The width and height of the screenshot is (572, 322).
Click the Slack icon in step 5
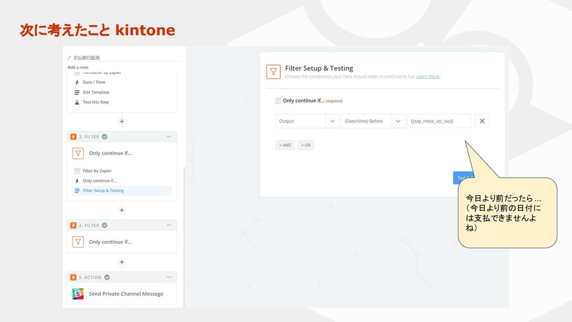tap(78, 294)
